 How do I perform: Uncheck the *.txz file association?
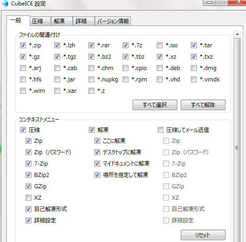click(x=194, y=57)
